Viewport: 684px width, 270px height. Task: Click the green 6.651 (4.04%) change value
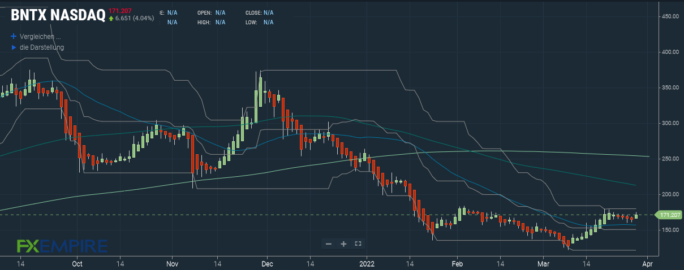(x=131, y=18)
